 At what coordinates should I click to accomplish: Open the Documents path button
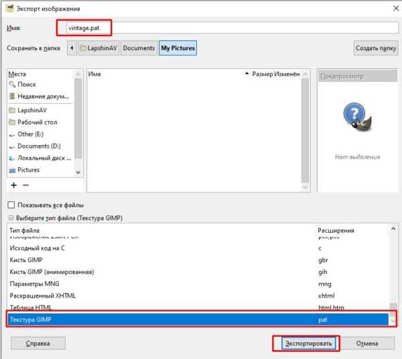click(x=139, y=48)
